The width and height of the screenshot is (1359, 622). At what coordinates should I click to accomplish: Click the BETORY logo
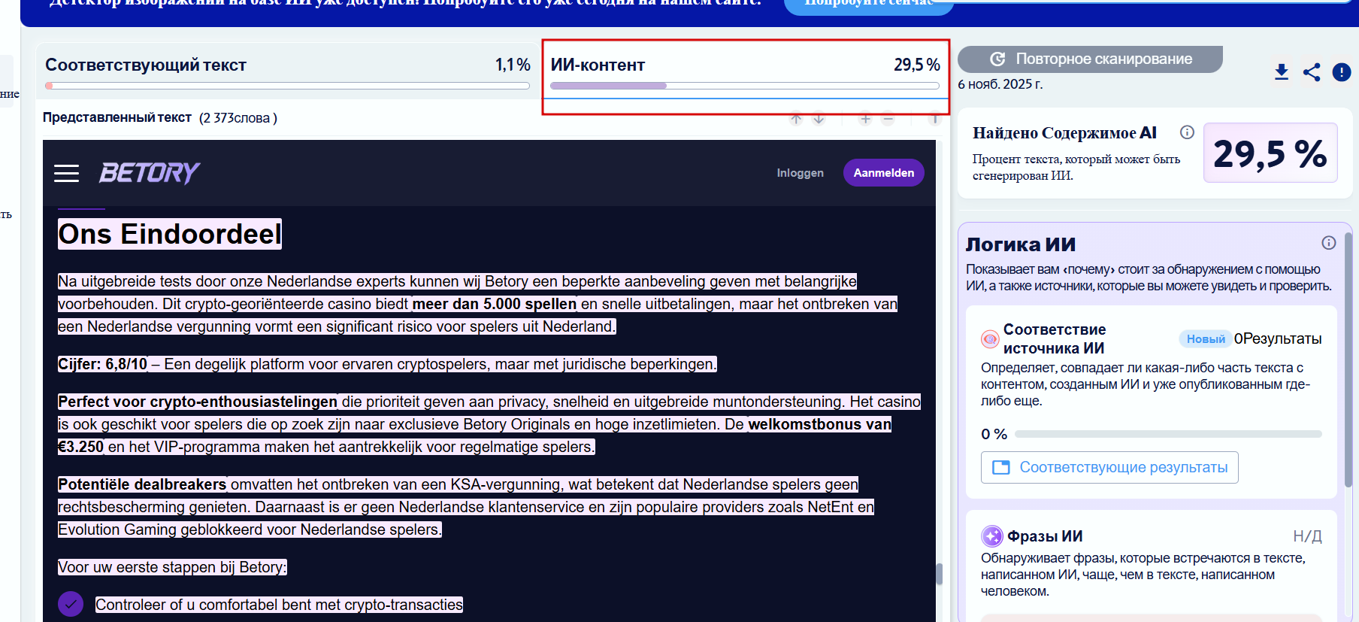pyautogui.click(x=149, y=173)
